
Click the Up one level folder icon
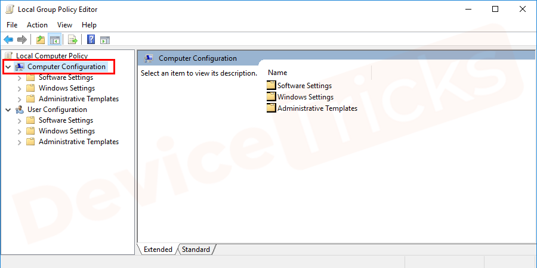tap(41, 40)
